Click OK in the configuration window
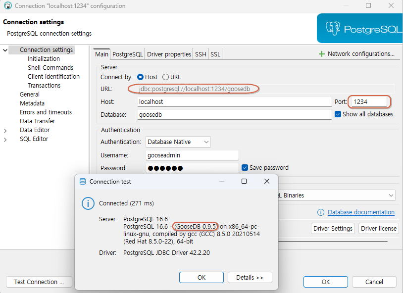The height and width of the screenshot is (293, 403). click(x=326, y=282)
